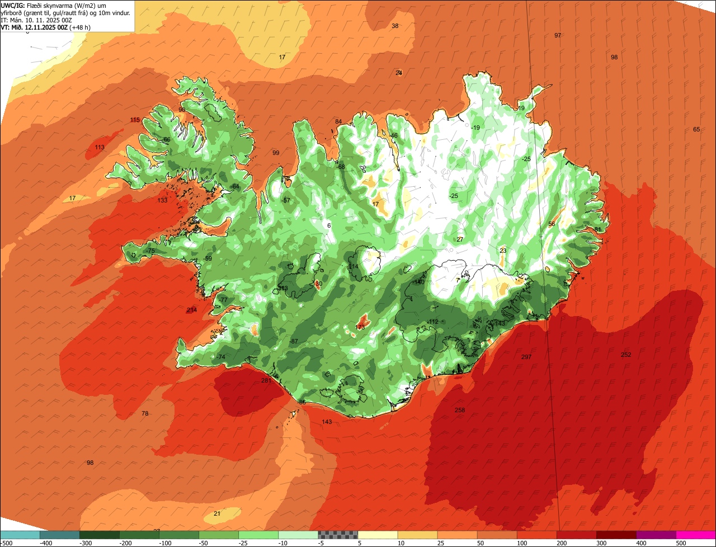Click the pale yellow swatch between 5 and 10

[x=378, y=535]
